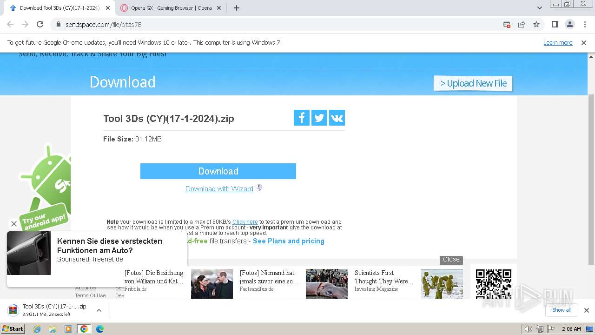Click the page vertical scrollbar
Screen dimensions: 595x335
click(x=591, y=179)
